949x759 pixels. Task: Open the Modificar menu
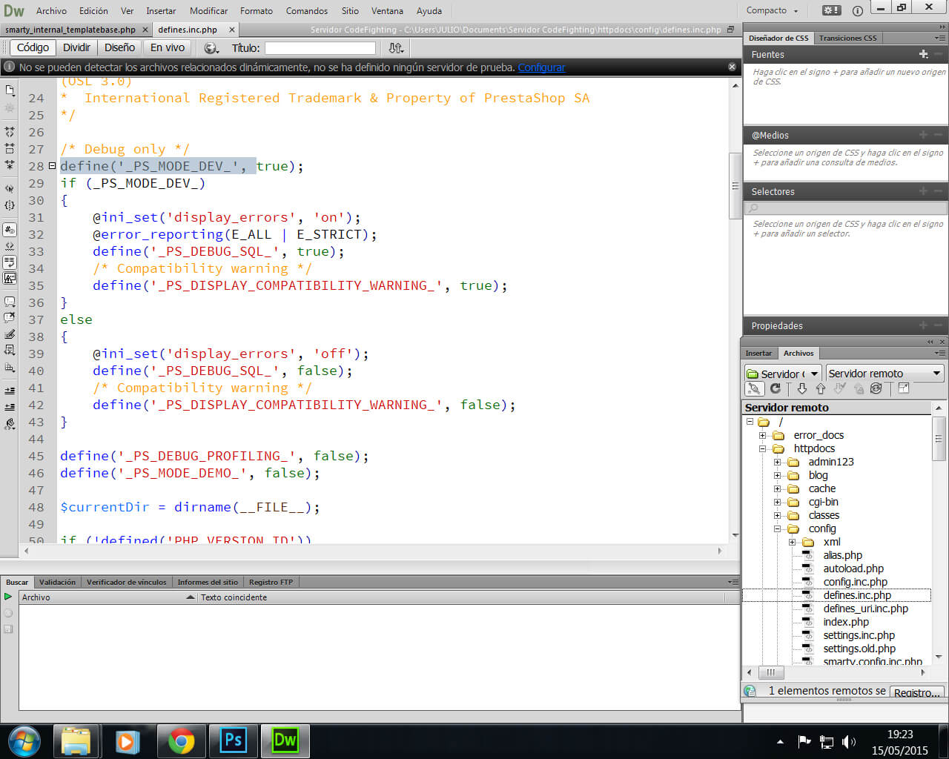click(x=208, y=10)
